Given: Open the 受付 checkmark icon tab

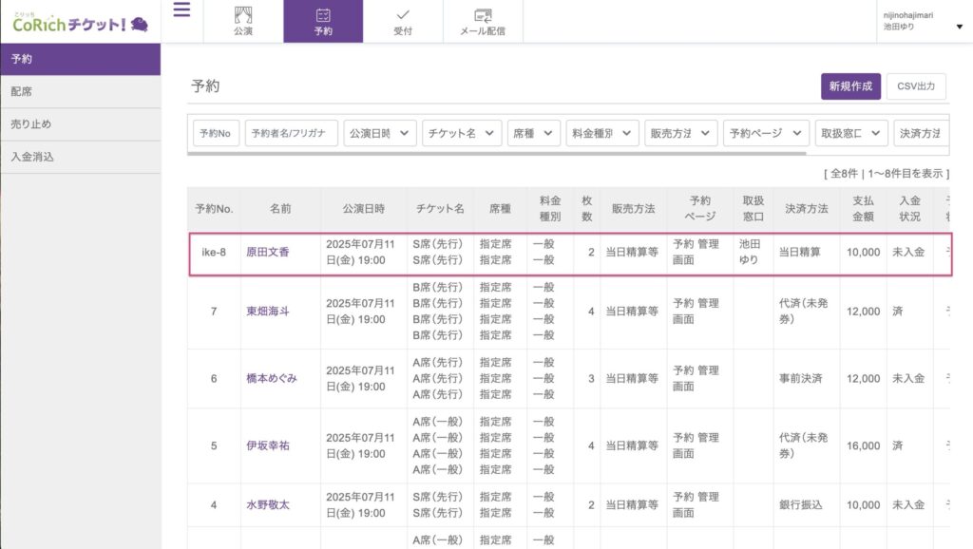Looking at the screenshot, I should point(403,22).
